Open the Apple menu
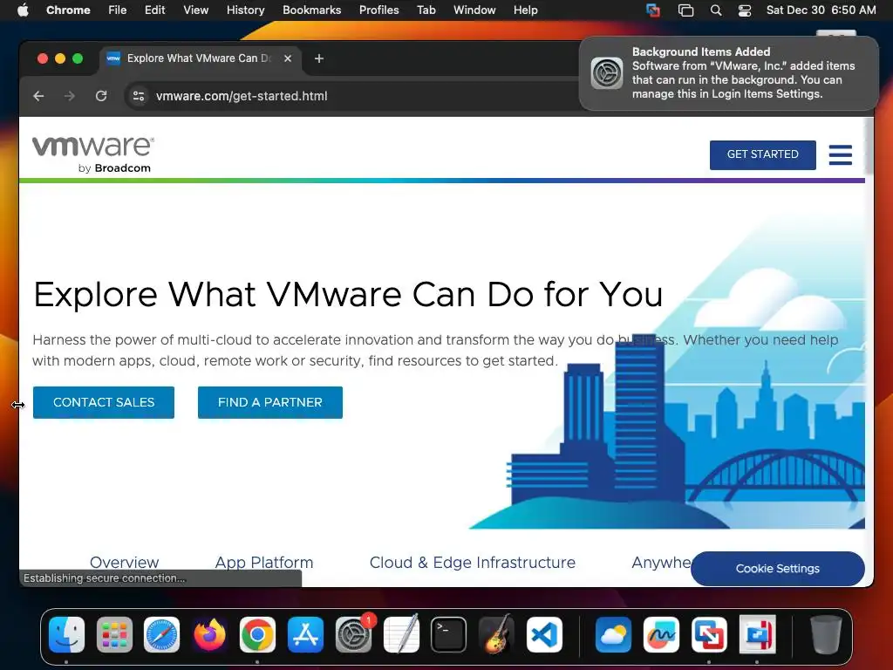Viewport: 893px width, 670px height. pyautogui.click(x=23, y=10)
